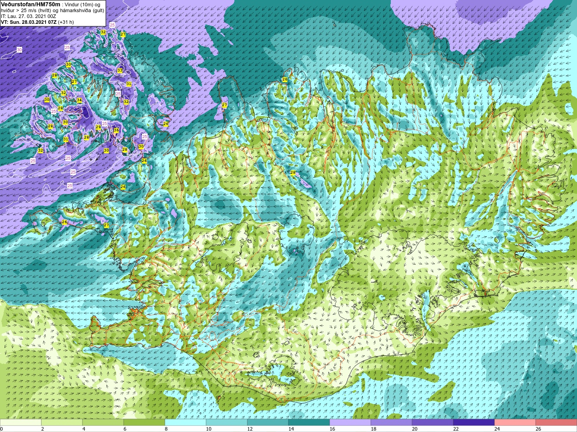Pick the 24–26 m/s pink legend swatch
The width and height of the screenshot is (577, 432).
tap(515, 423)
